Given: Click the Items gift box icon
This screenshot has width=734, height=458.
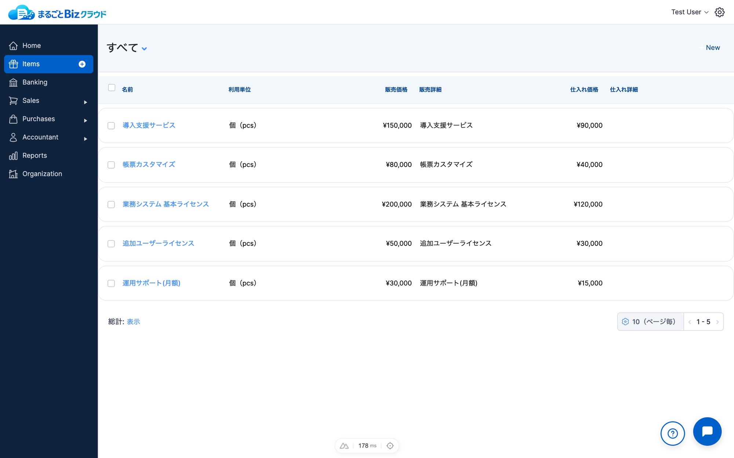Looking at the screenshot, I should [x=13, y=64].
